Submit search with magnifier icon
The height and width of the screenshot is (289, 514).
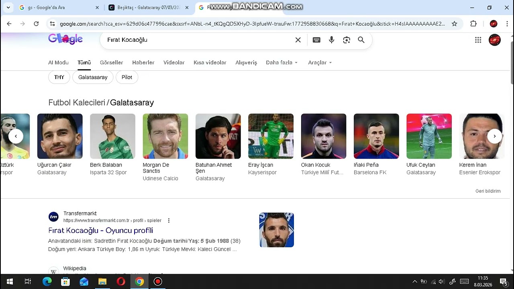click(x=361, y=40)
